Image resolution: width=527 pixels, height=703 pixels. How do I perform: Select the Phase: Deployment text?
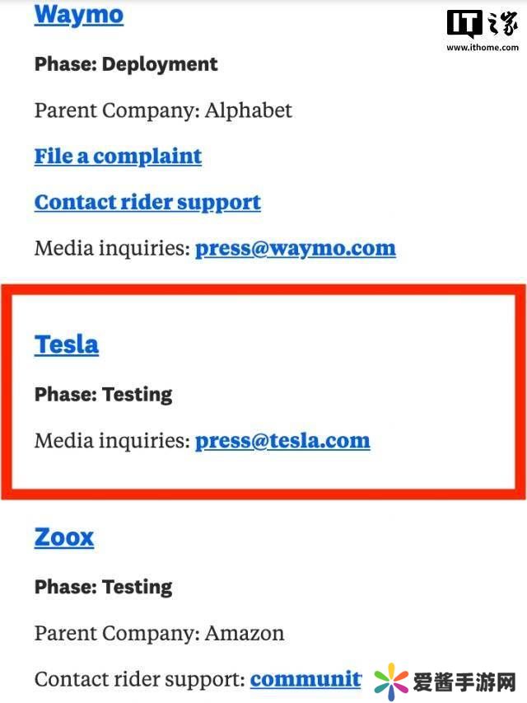pyautogui.click(x=126, y=64)
